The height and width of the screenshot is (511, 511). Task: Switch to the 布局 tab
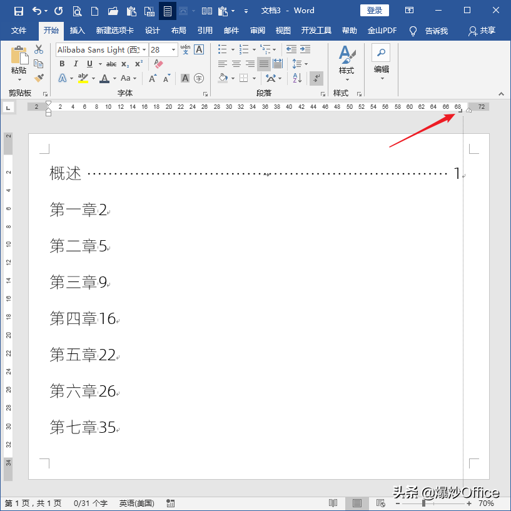click(179, 31)
